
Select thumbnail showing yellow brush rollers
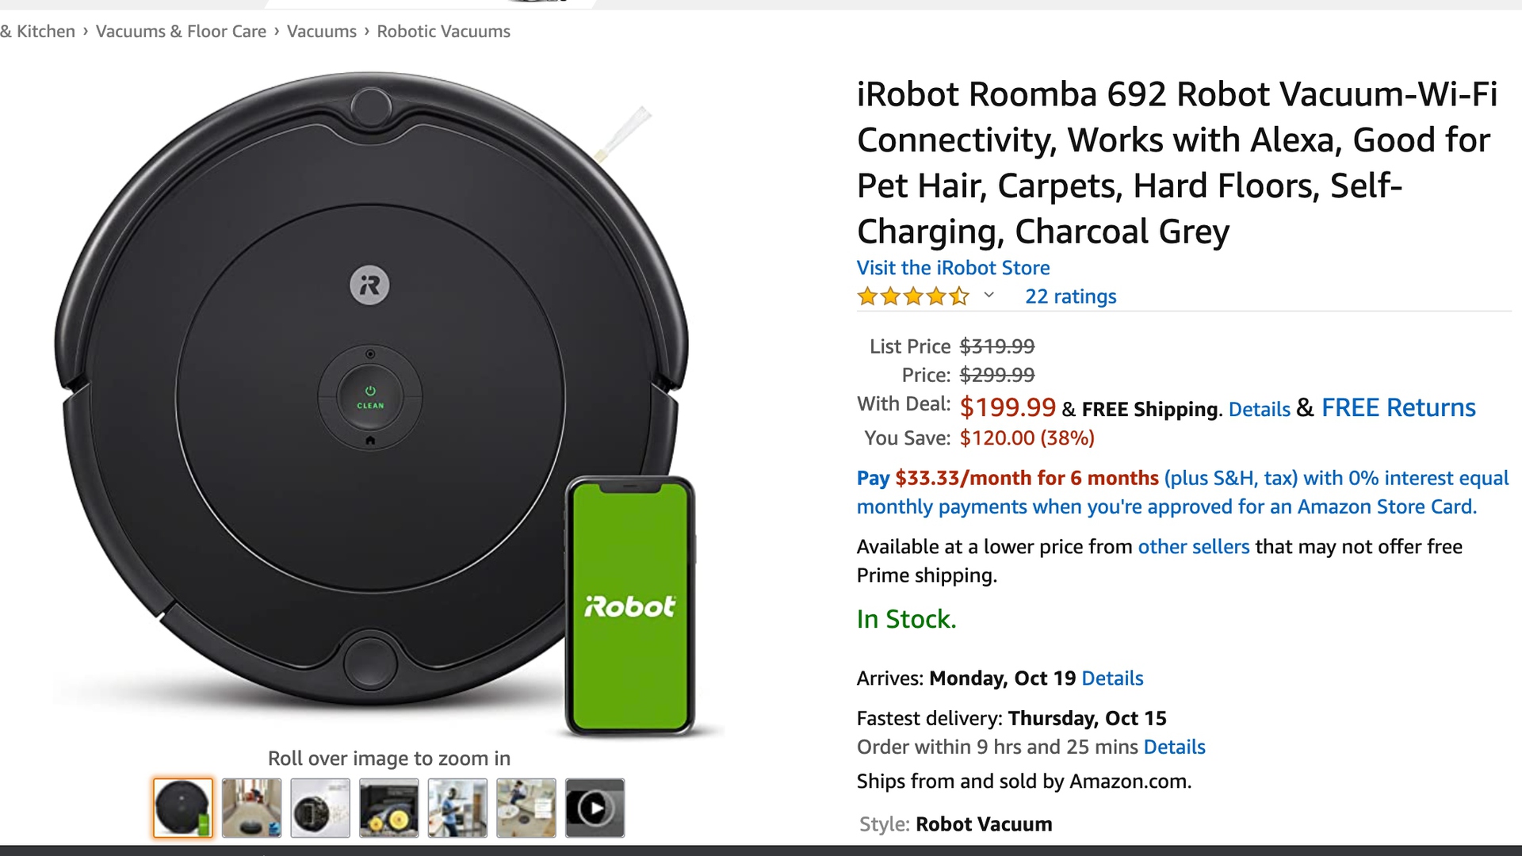[x=388, y=808]
